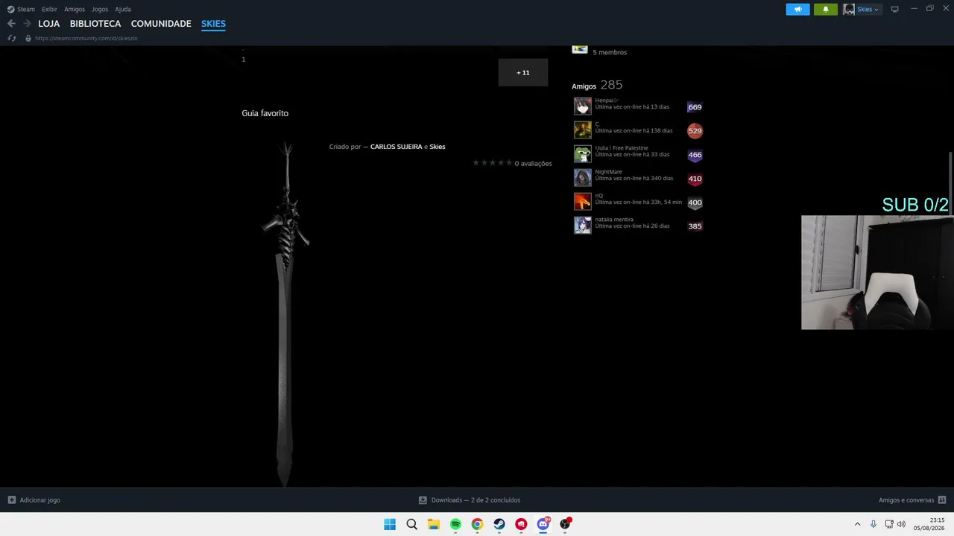The image size is (954, 536).
Task: Open the announcements megaphone button
Action: tap(797, 9)
